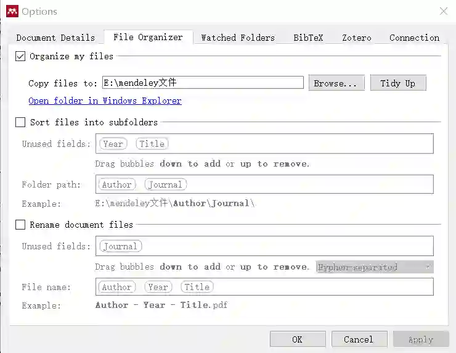Open the Watched Folders tab
The image size is (456, 353).
[x=238, y=38]
